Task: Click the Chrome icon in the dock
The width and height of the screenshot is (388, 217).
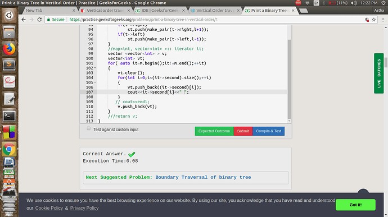Action: tap(9, 149)
